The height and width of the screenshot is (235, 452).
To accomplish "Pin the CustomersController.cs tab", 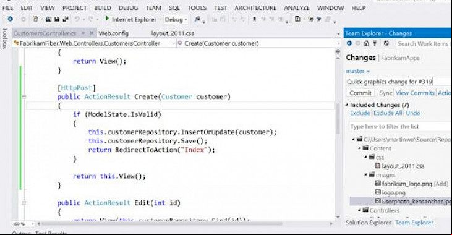I will click(83, 33).
